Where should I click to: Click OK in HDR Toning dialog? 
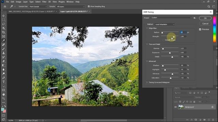pos(205,18)
